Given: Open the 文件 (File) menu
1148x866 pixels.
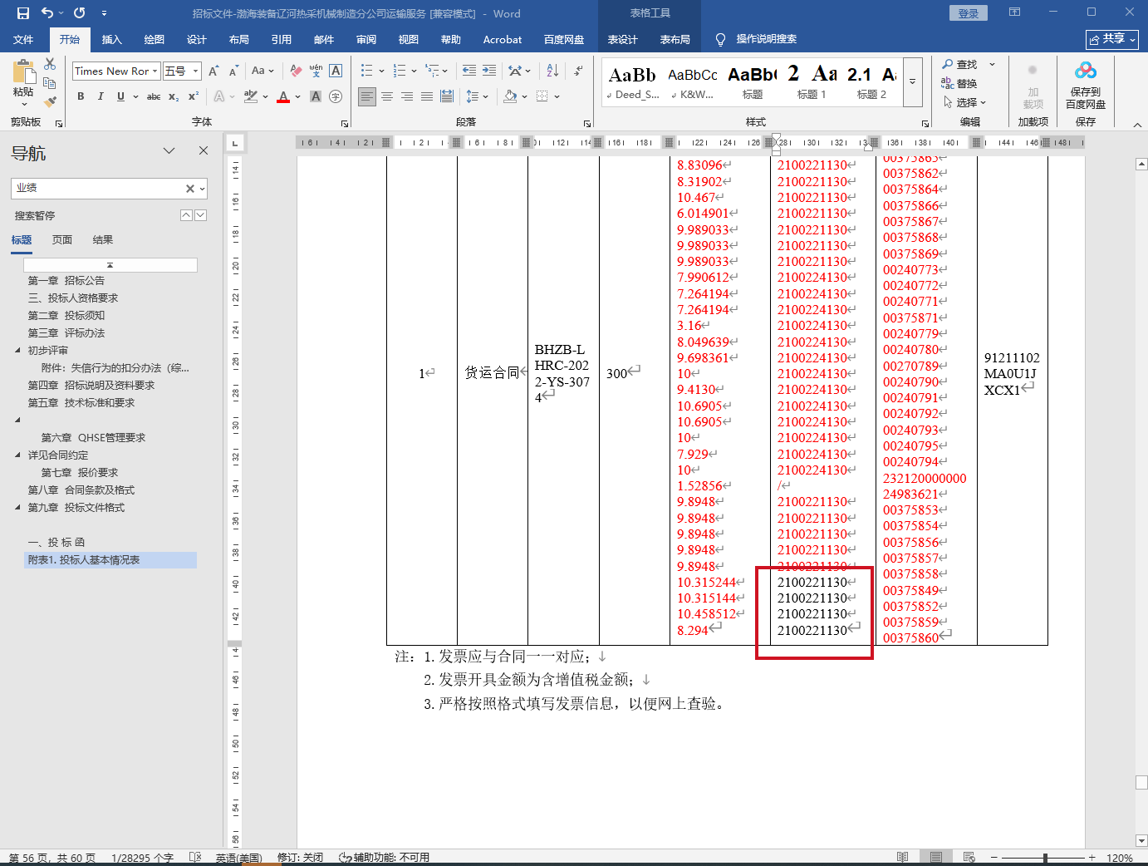Looking at the screenshot, I should tap(23, 39).
